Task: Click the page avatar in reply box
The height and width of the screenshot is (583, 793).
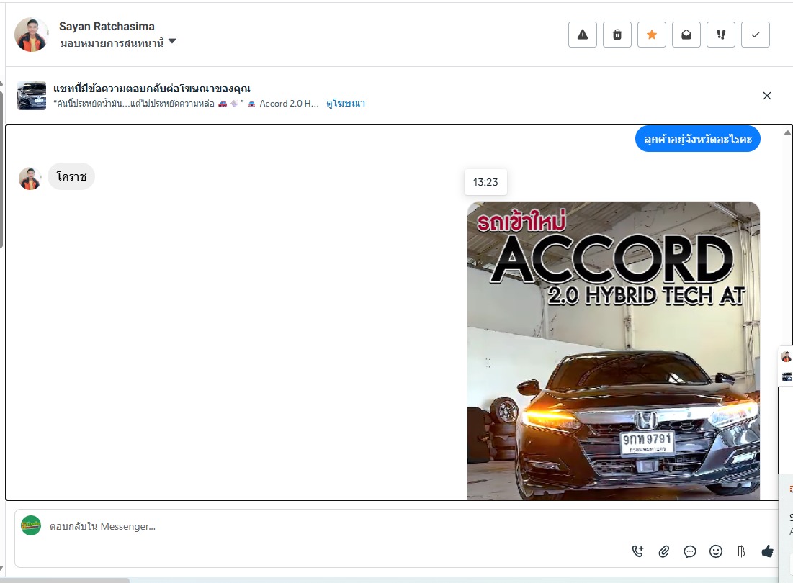Action: click(x=31, y=525)
